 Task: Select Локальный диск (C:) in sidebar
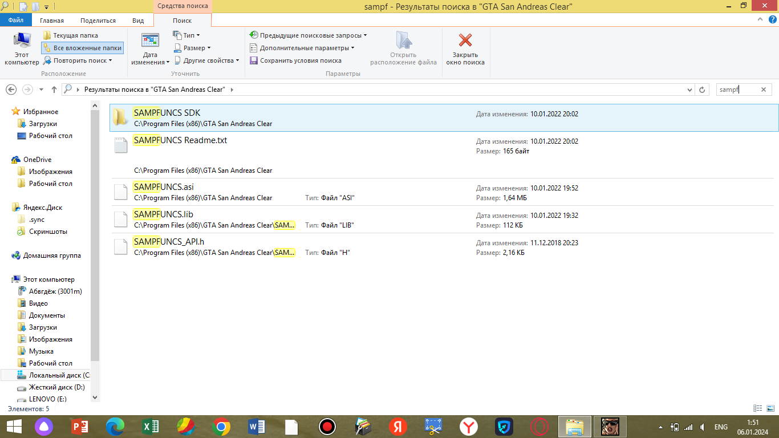[54, 375]
